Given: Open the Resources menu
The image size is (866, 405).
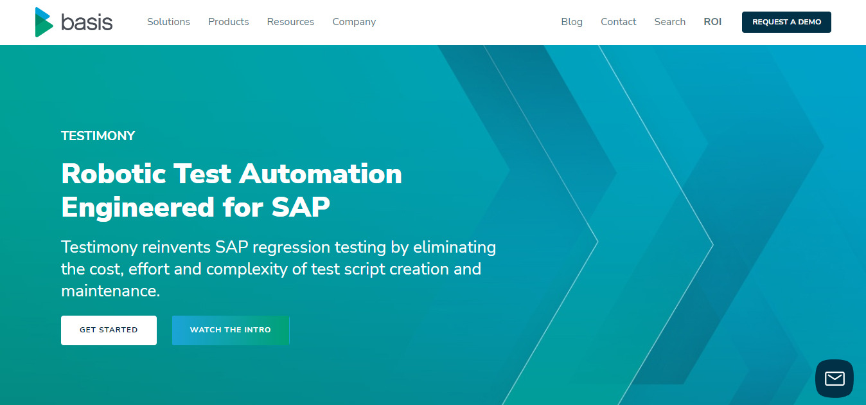Looking at the screenshot, I should pos(290,22).
